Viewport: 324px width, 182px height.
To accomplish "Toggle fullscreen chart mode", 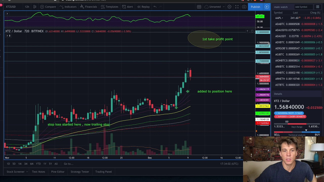I will pyautogui.click(x=237, y=7).
